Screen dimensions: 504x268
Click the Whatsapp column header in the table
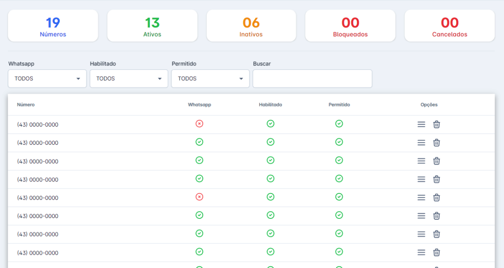click(x=199, y=105)
